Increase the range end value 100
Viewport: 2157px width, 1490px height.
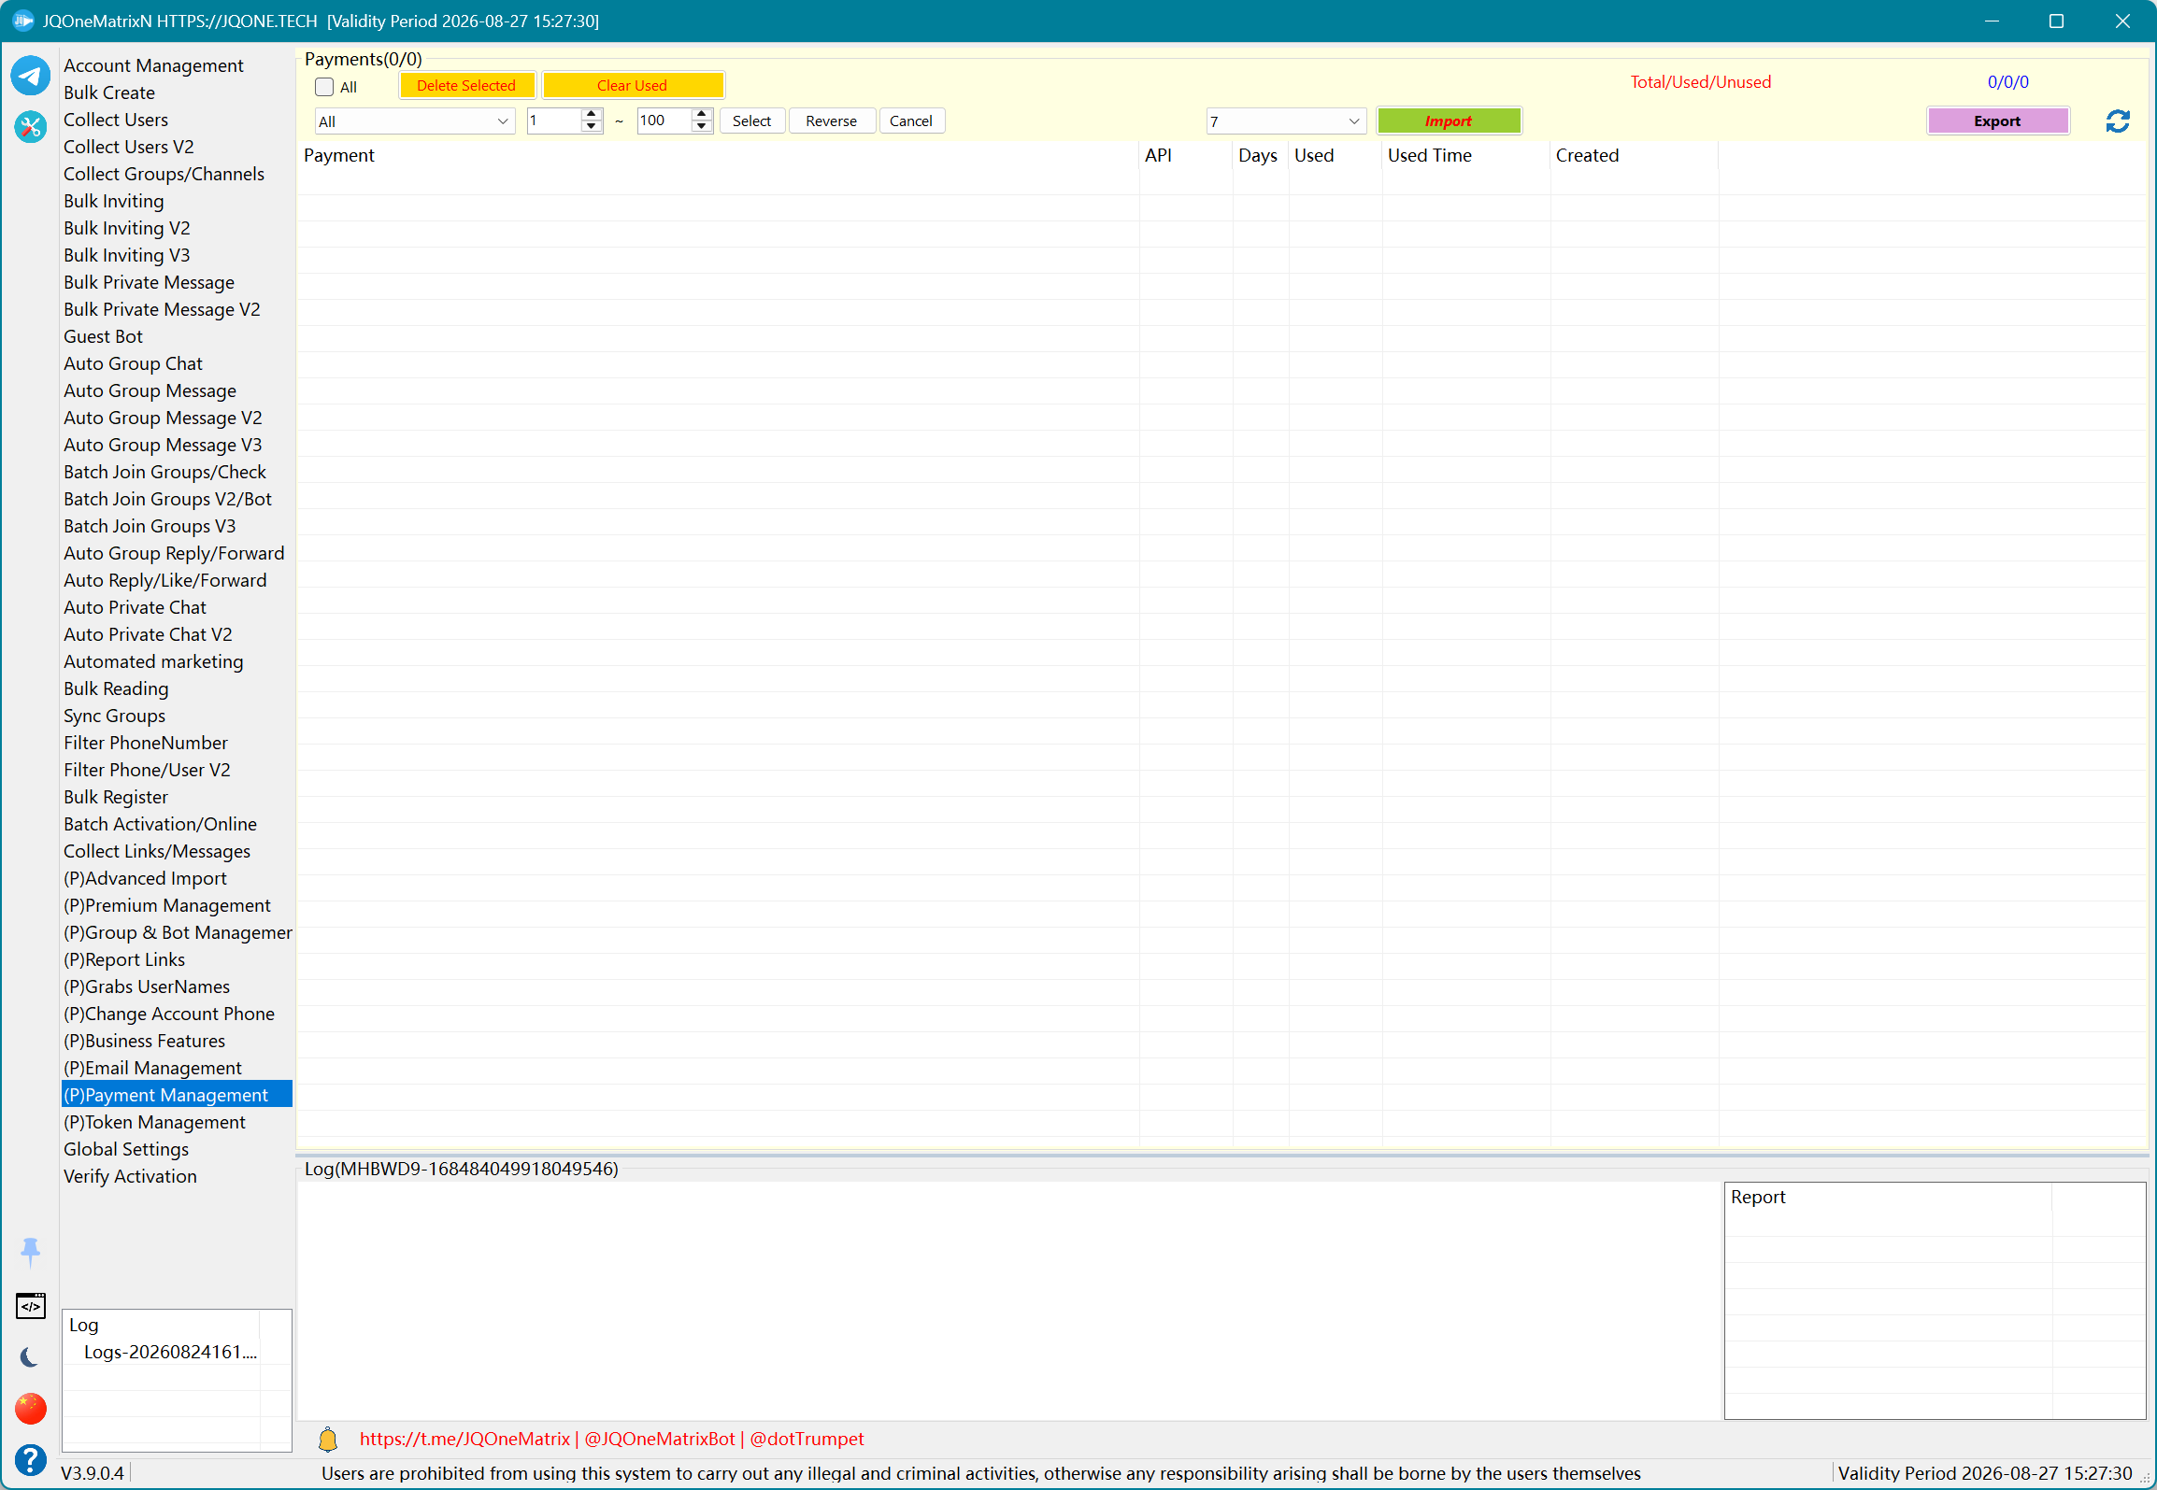(x=702, y=114)
